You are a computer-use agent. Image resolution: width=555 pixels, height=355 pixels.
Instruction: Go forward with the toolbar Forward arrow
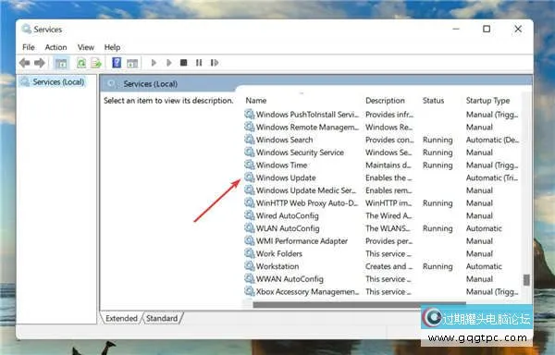(x=39, y=63)
